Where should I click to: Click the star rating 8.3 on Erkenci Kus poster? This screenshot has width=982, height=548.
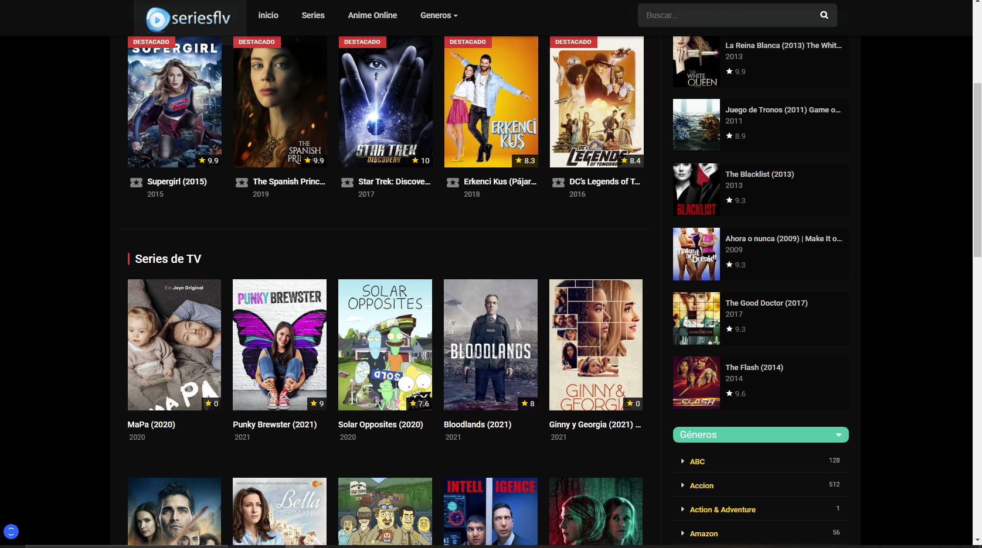pos(525,160)
